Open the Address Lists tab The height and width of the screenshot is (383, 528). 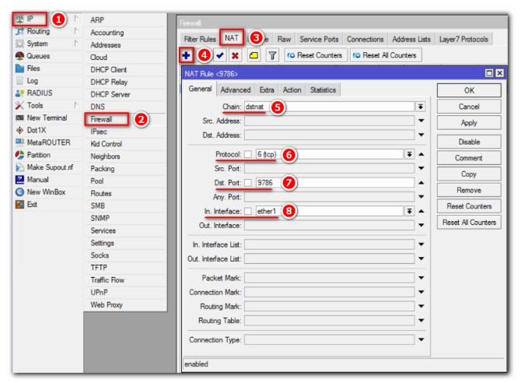(411, 40)
